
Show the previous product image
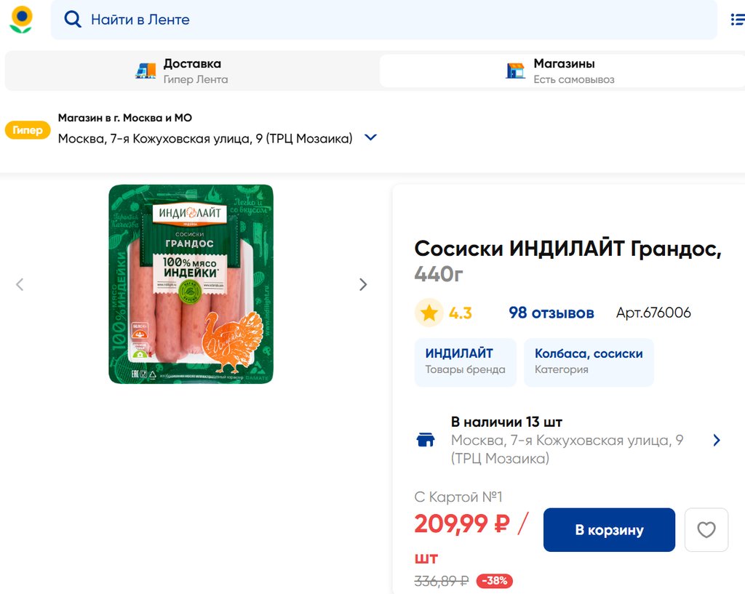(20, 284)
